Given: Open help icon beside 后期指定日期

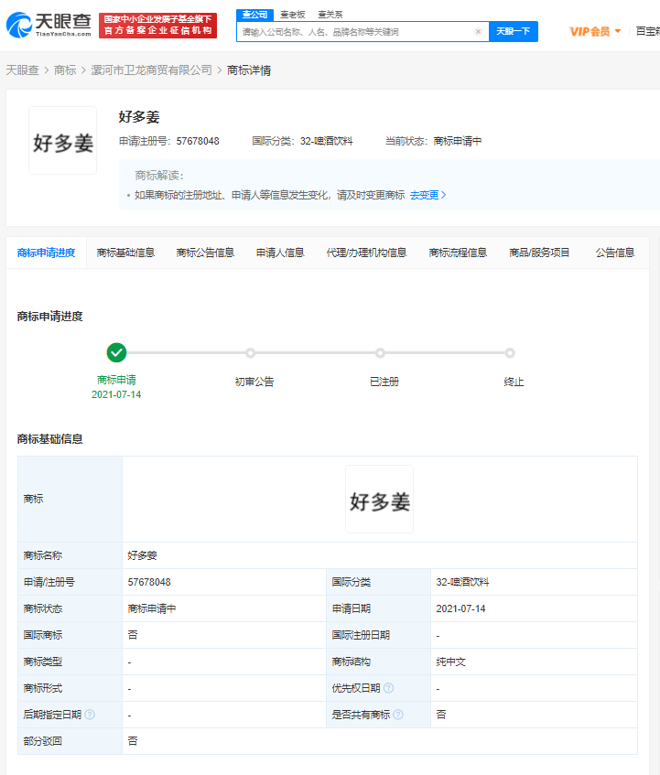Looking at the screenshot, I should coord(90,715).
